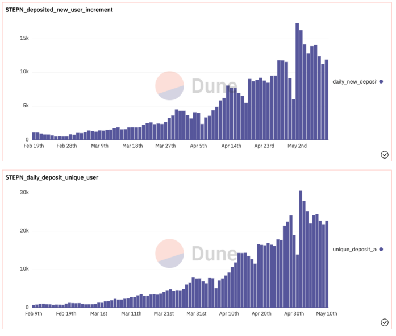
Task: Click the '30k' y-axis label
Action: coord(24,193)
